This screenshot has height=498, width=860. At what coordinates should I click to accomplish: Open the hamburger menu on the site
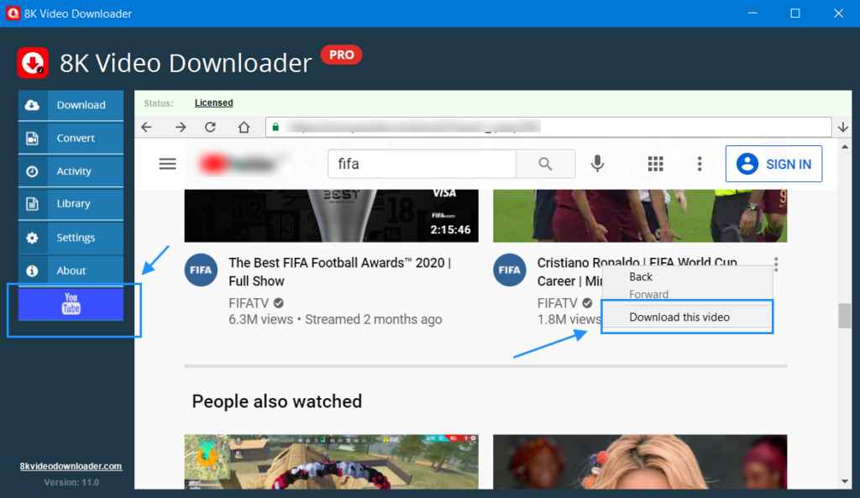pos(167,164)
